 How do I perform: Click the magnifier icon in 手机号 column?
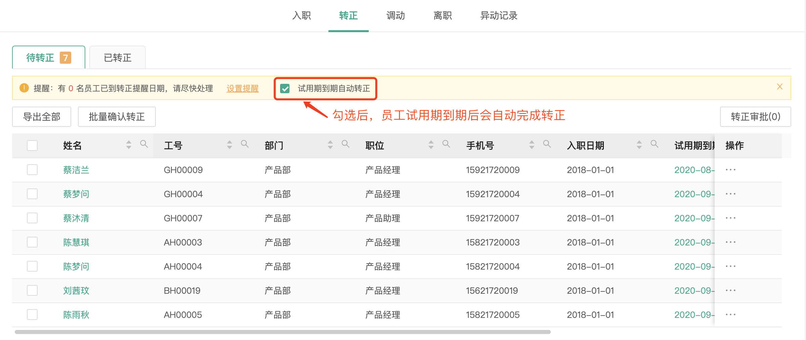[547, 144]
